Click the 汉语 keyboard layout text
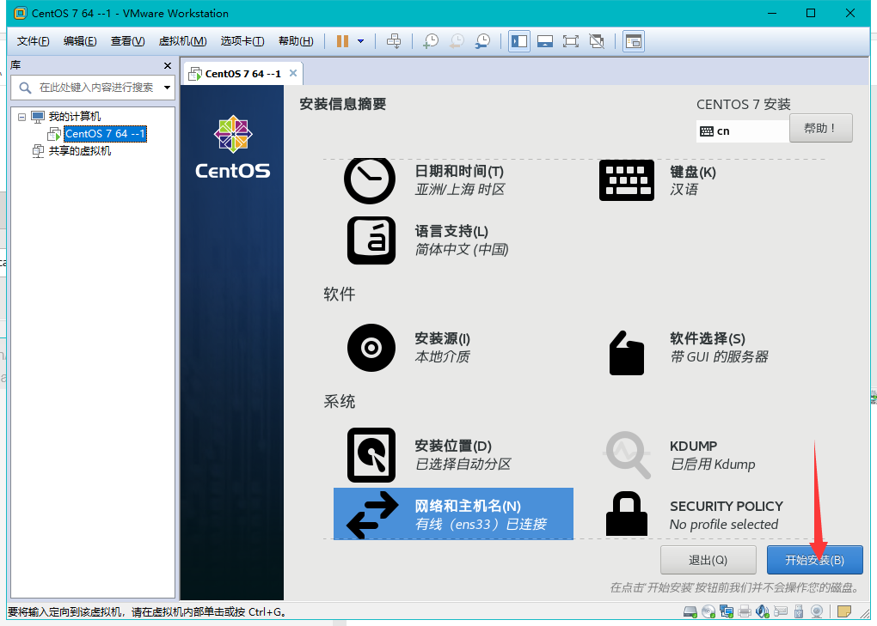The height and width of the screenshot is (626, 877). click(x=684, y=190)
